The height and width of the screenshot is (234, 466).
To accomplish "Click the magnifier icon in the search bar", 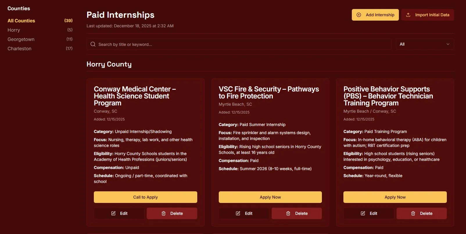I will click(93, 44).
